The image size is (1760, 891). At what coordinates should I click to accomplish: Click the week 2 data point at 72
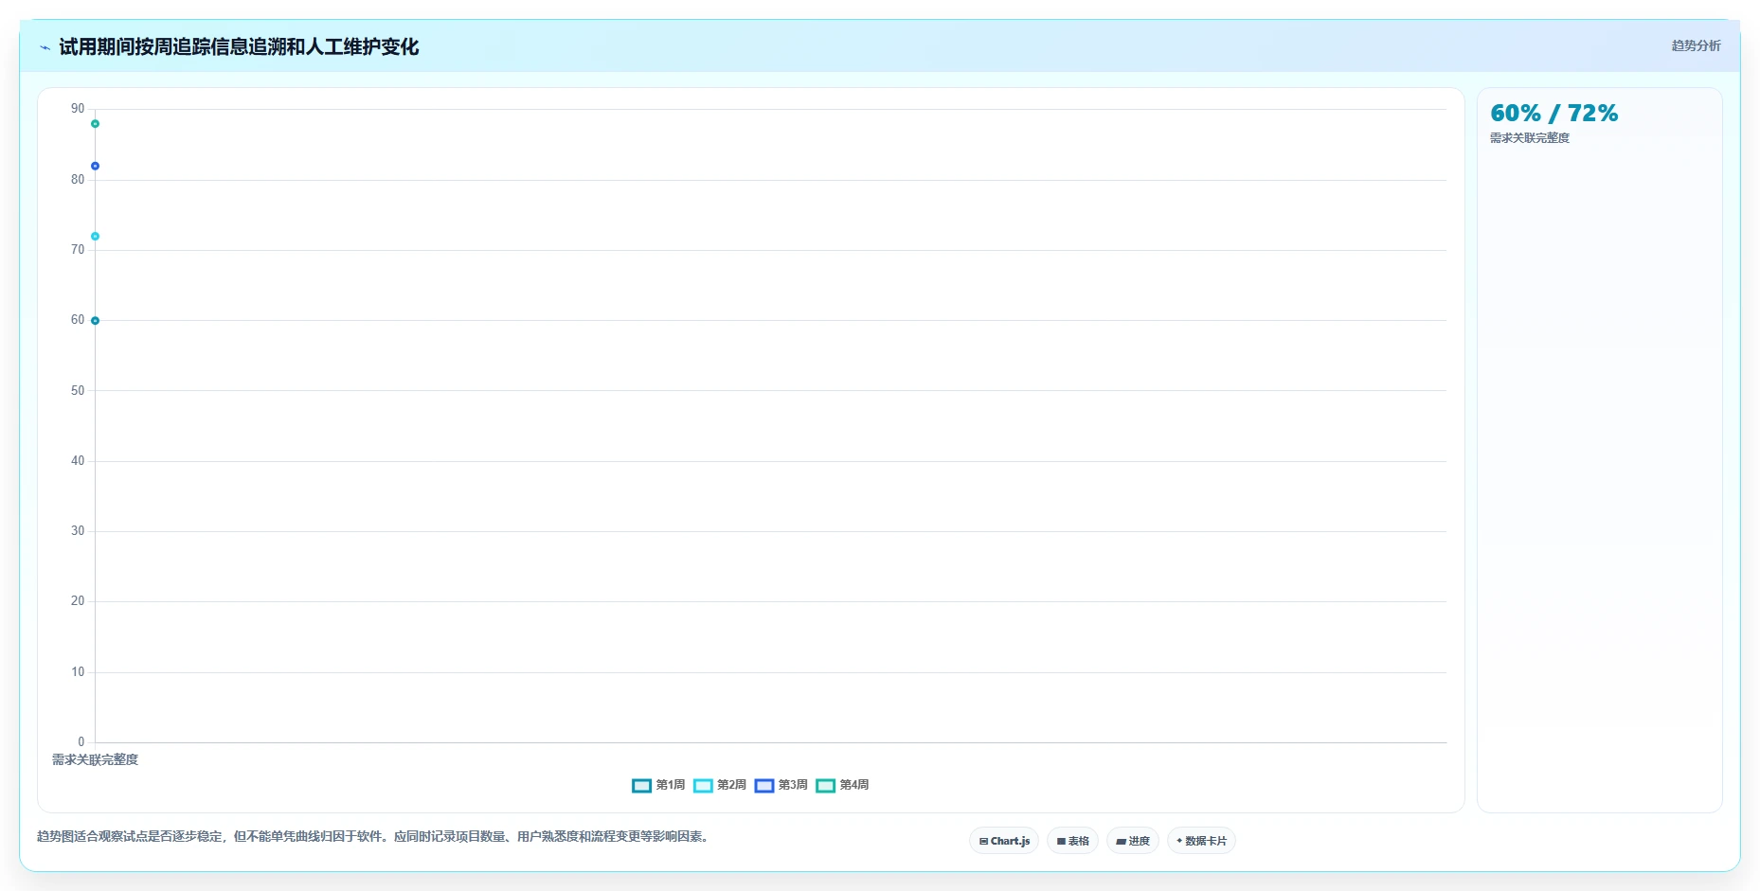click(x=95, y=236)
